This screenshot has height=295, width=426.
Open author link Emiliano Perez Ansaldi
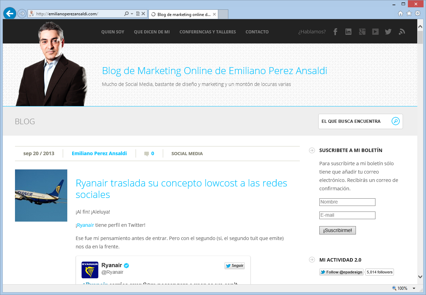click(99, 153)
